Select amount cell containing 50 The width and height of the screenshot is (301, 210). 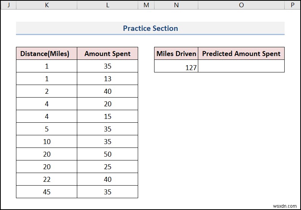click(x=107, y=154)
